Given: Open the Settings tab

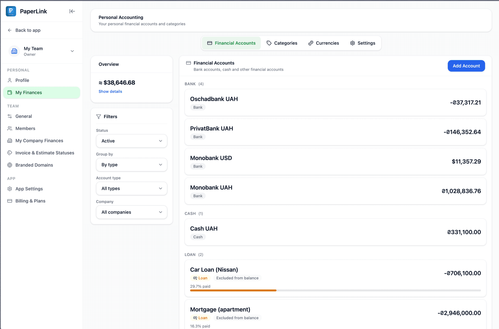Looking at the screenshot, I should click(x=363, y=43).
